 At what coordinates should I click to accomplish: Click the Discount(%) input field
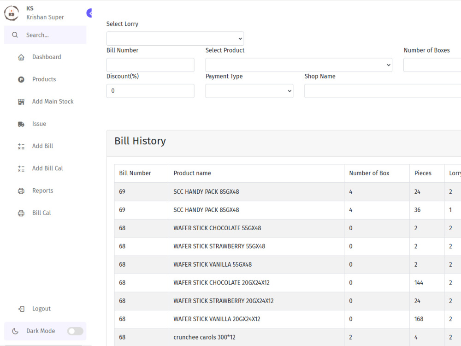(150, 91)
